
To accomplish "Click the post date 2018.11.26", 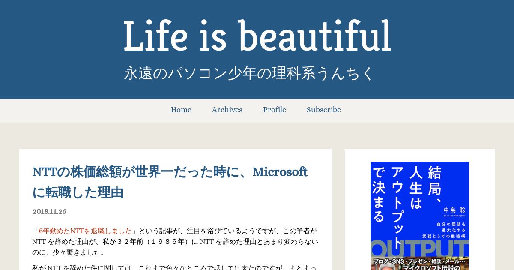I will point(49,212).
